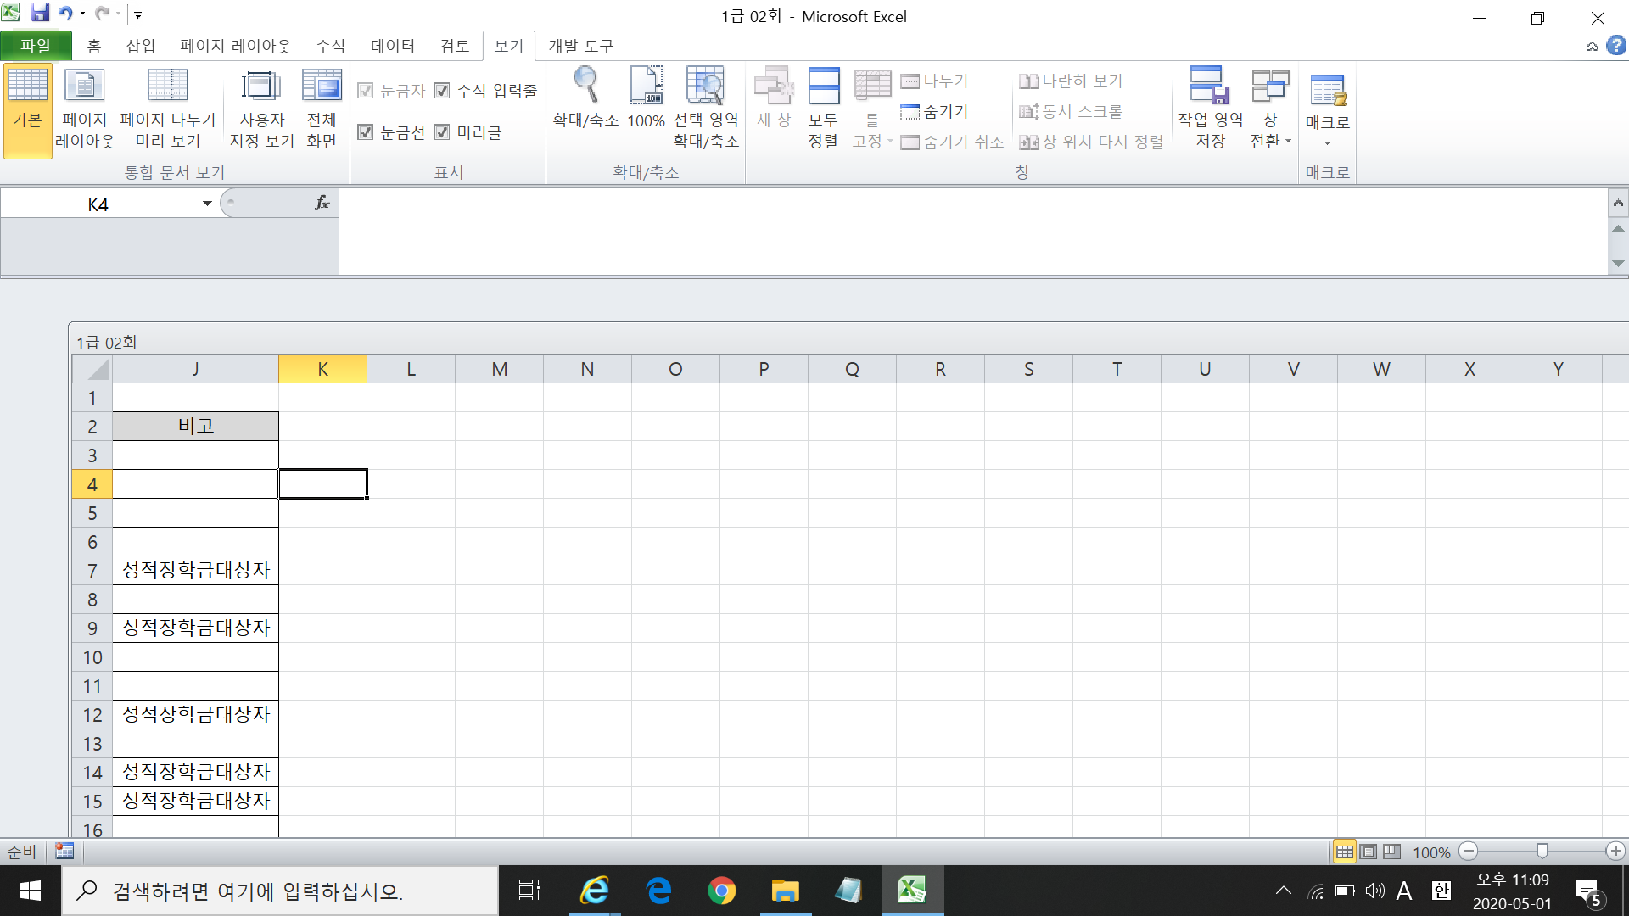Click the zoom in plus button
Viewport: 1629px width, 916px height.
1615,852
